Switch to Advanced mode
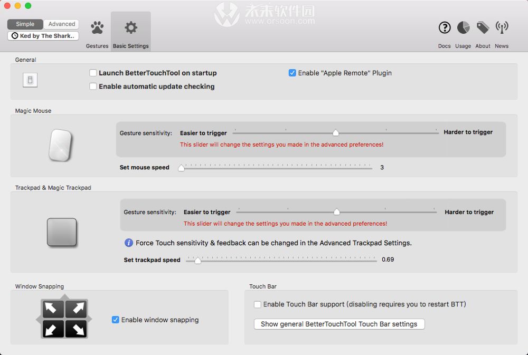The width and height of the screenshot is (528, 355). (x=61, y=24)
